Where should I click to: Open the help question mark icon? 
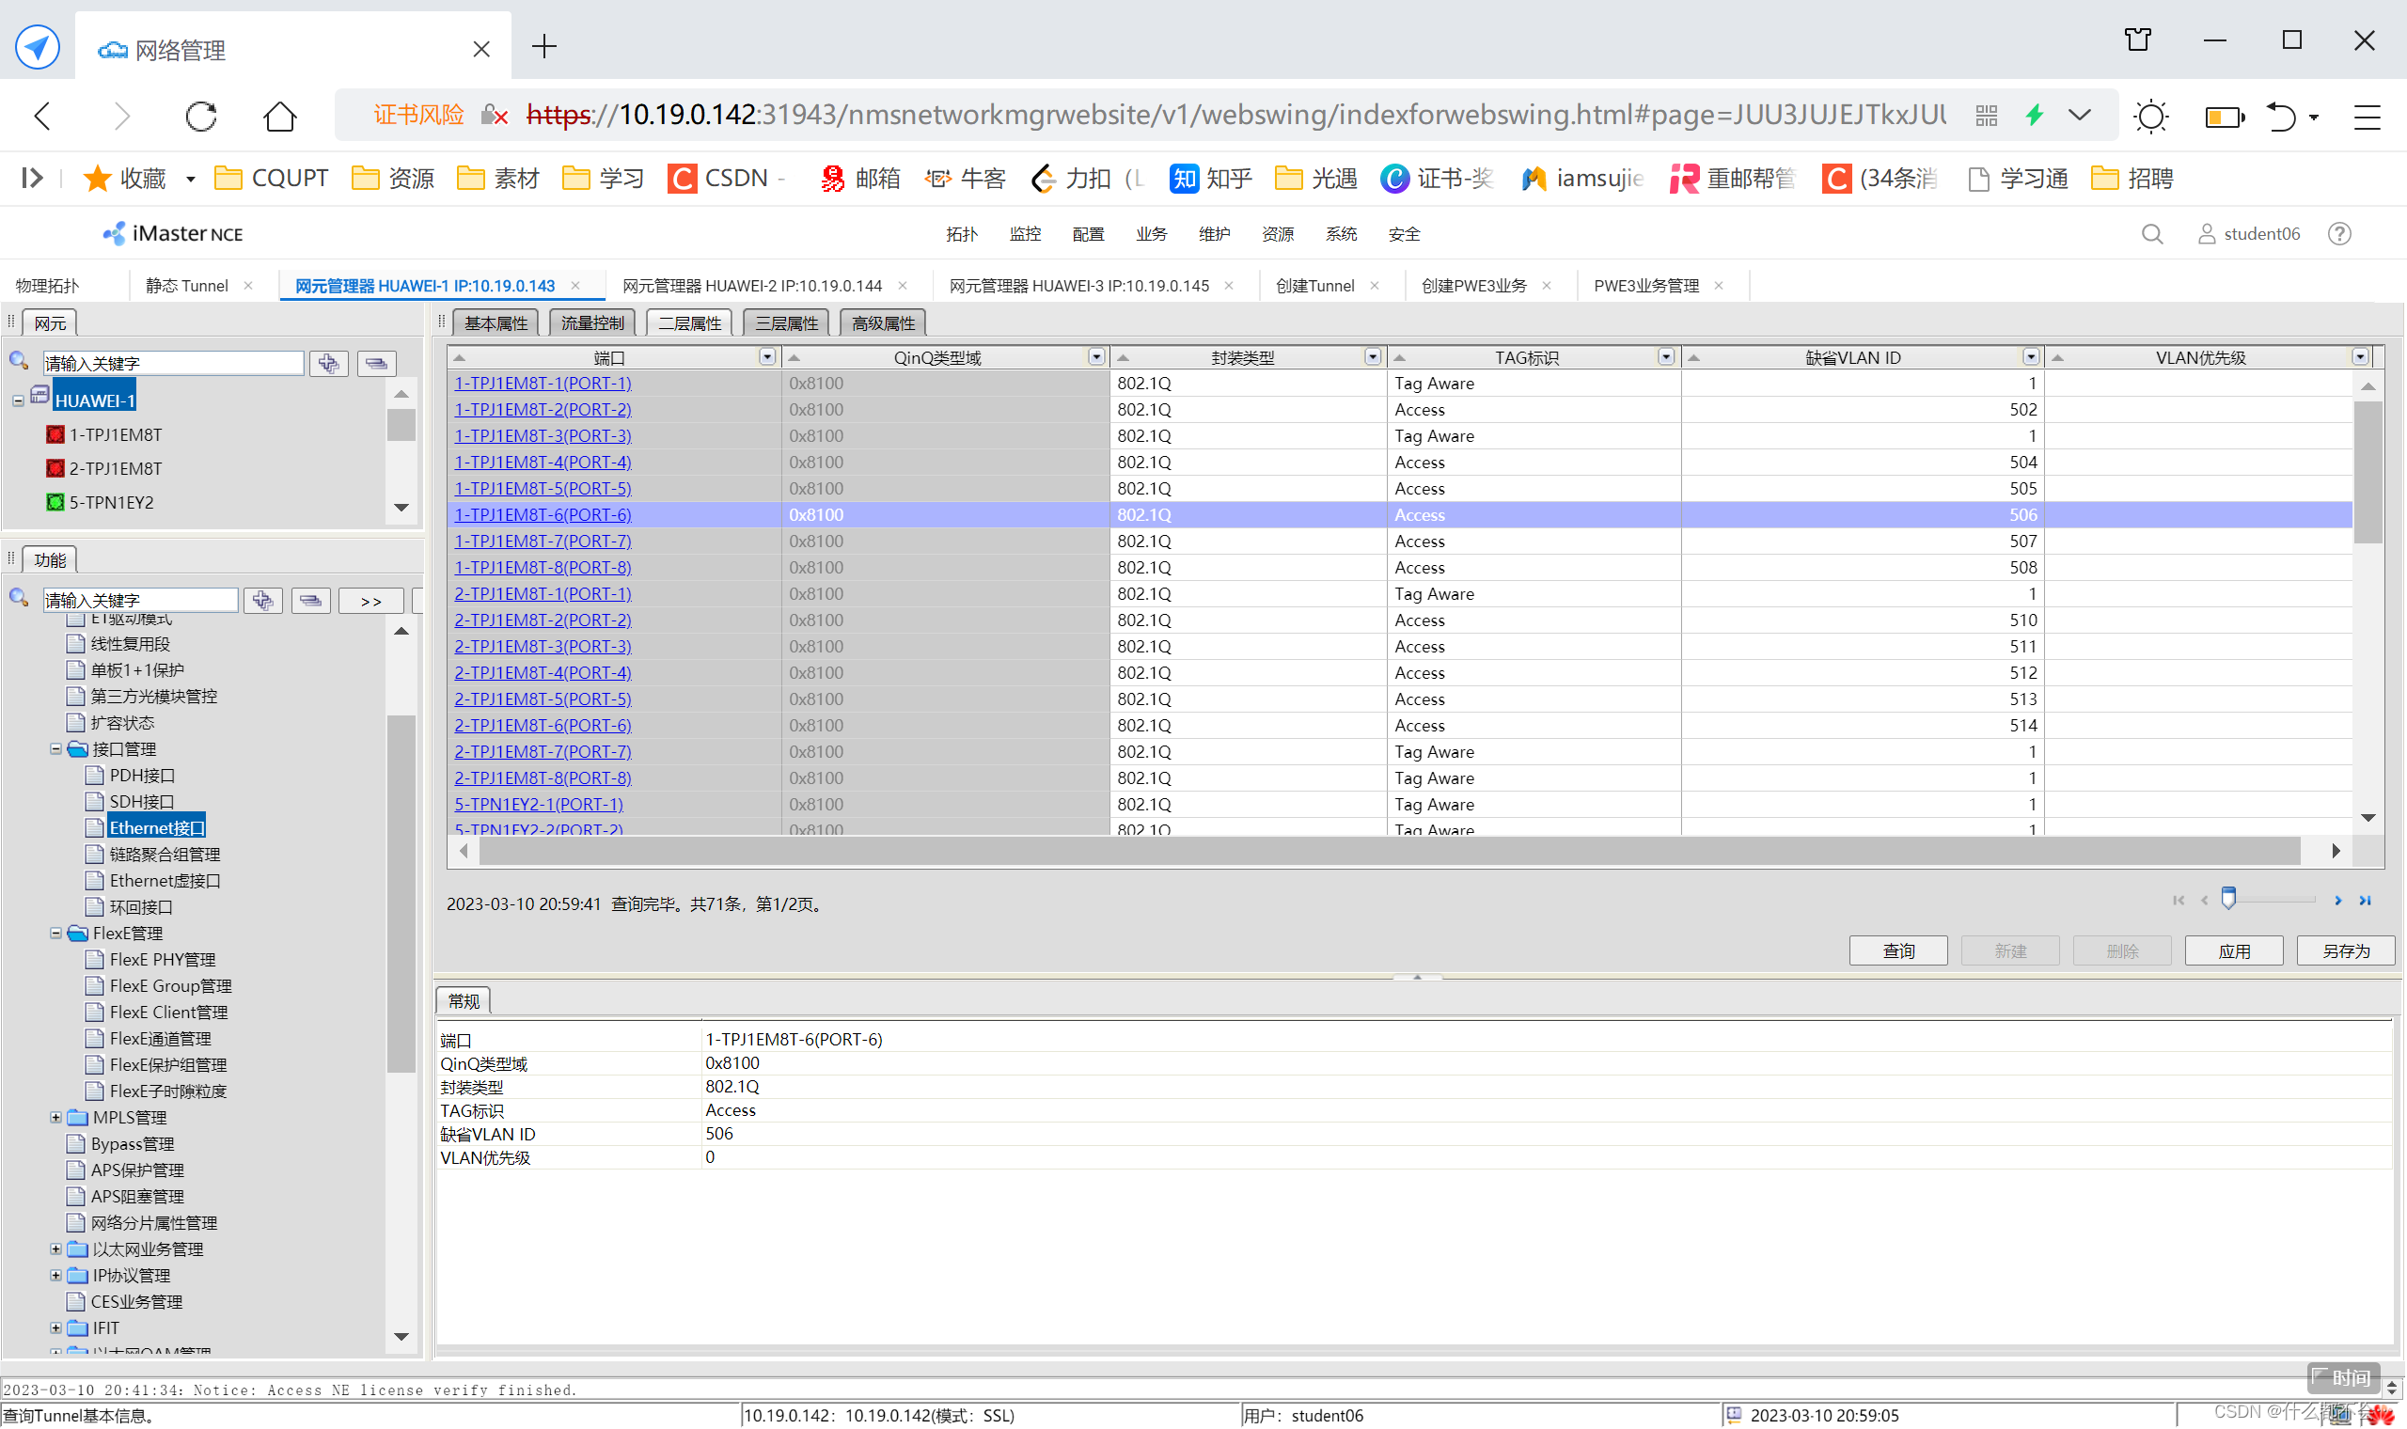click(2339, 234)
